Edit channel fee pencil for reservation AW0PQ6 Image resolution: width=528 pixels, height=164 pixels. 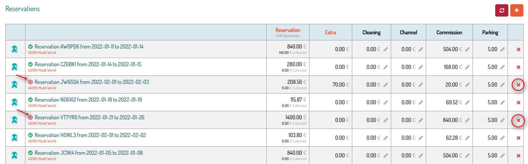421,49
